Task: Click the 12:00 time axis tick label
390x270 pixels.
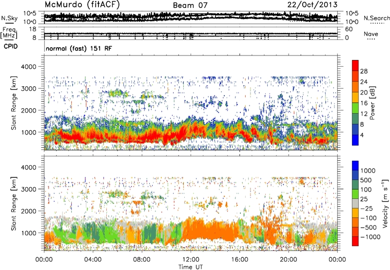Action: tap(191, 260)
